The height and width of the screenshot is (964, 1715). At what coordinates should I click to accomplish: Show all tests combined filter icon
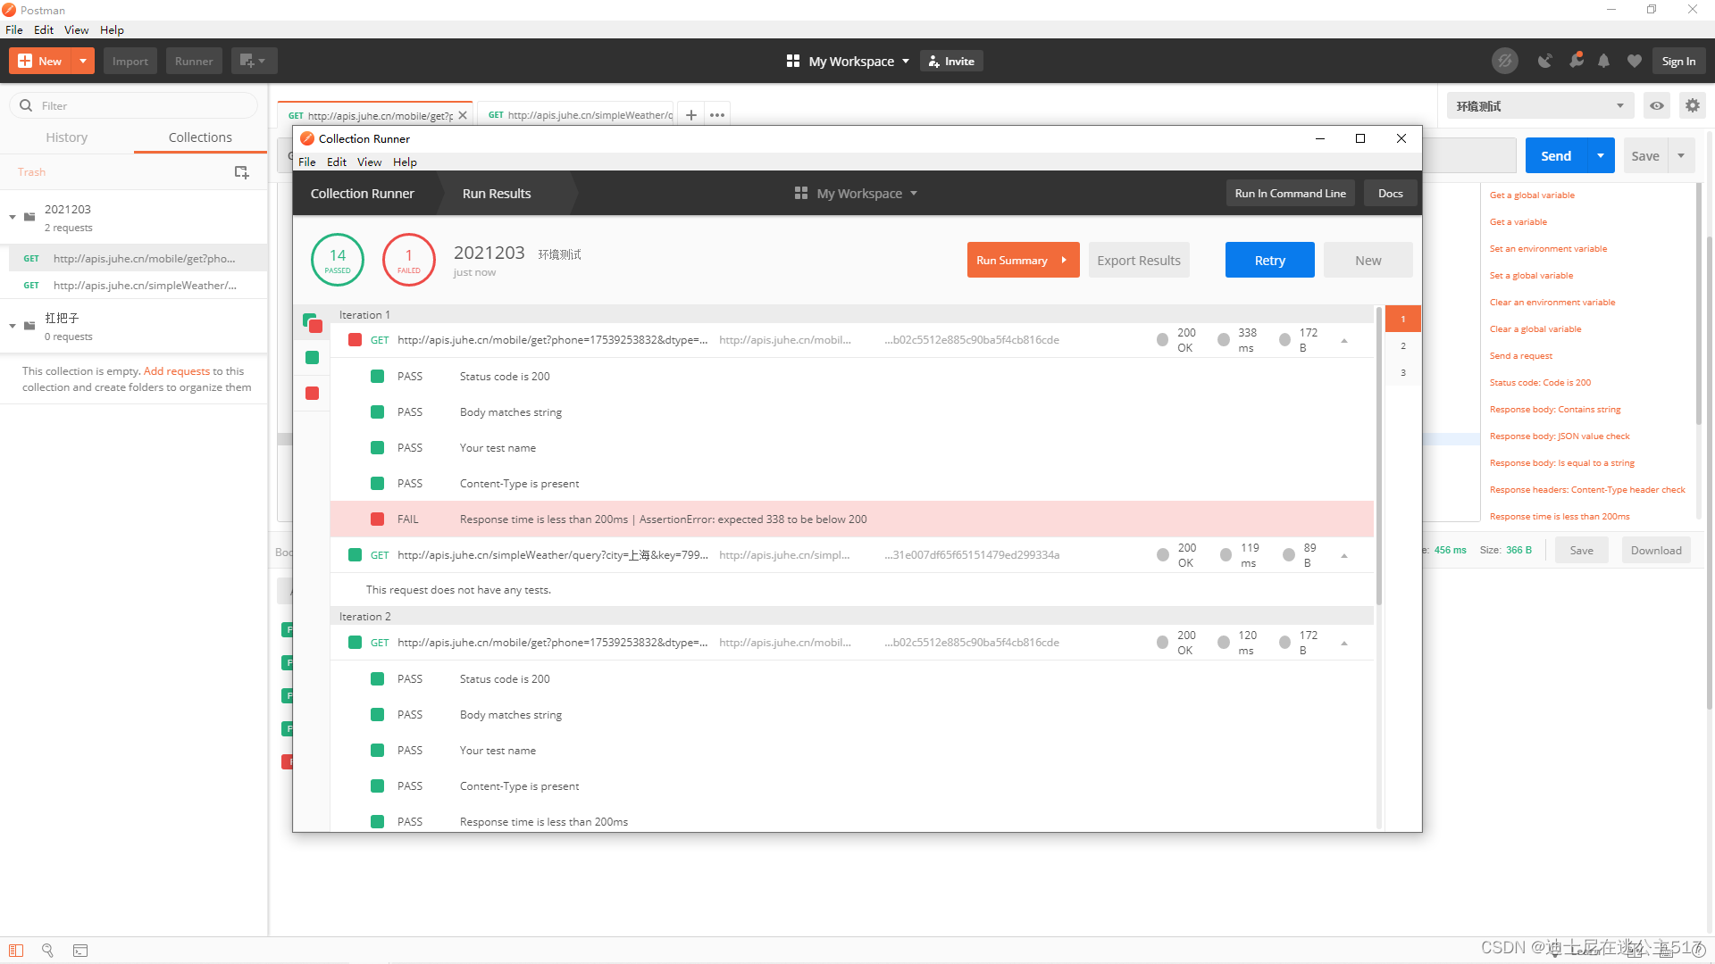tap(312, 322)
